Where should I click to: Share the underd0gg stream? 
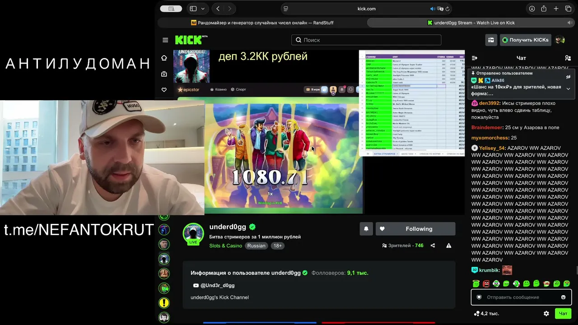(x=433, y=246)
